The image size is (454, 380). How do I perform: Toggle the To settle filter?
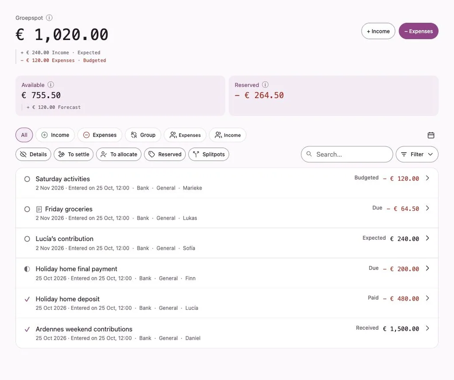pyautogui.click(x=74, y=154)
